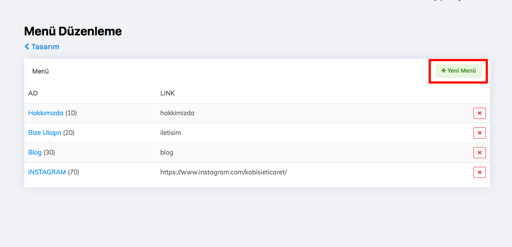
Task: Click the Menü panel title
Action: click(x=40, y=71)
